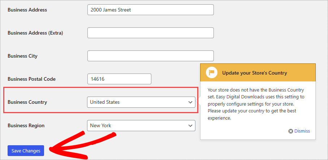This screenshot has height=160, width=328.
Task: Open the Business Country dropdown showing United States
Action: coord(141,102)
